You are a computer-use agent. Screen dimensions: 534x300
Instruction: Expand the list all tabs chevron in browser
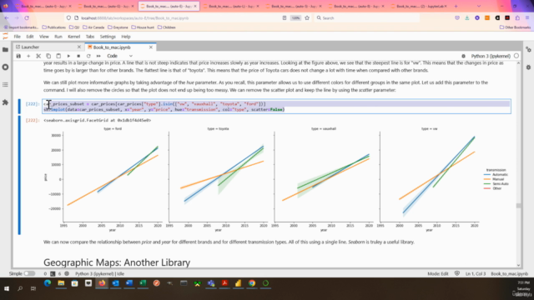[x=478, y=6]
